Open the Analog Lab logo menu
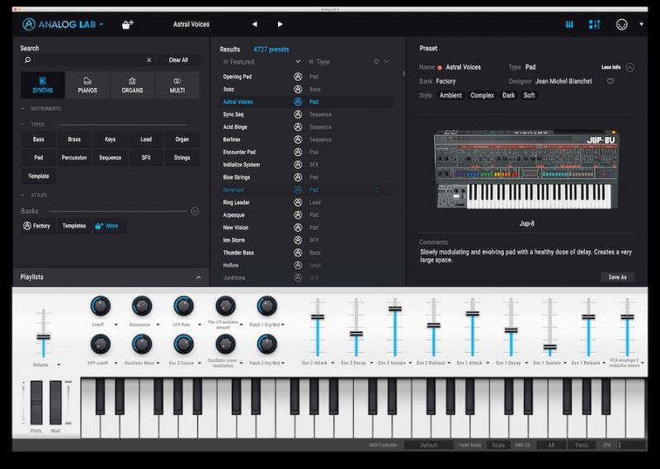The height and width of the screenshot is (469, 660). coord(63,25)
